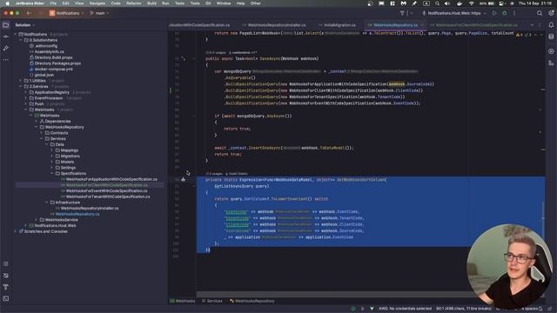Screen dimensions: 557x313
Task: Open Search Everywhere magnifier icon
Action: (540, 13)
